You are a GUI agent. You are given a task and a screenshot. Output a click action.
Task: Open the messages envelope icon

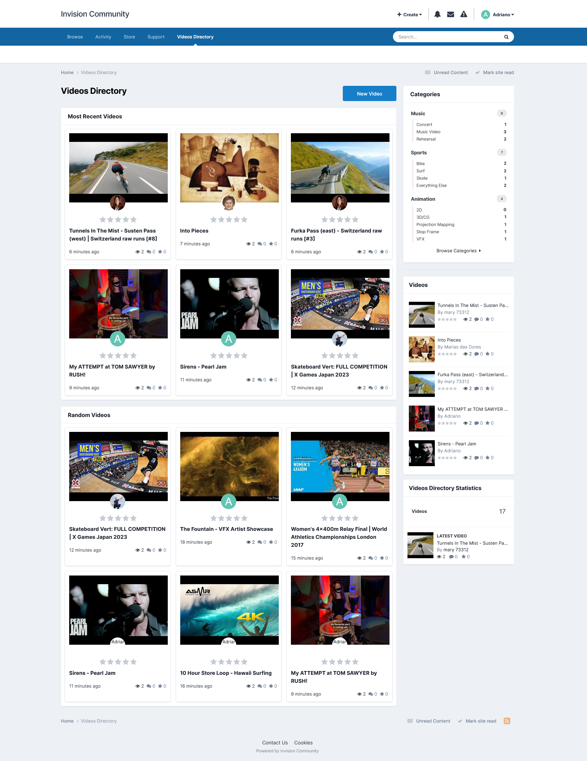click(x=450, y=14)
